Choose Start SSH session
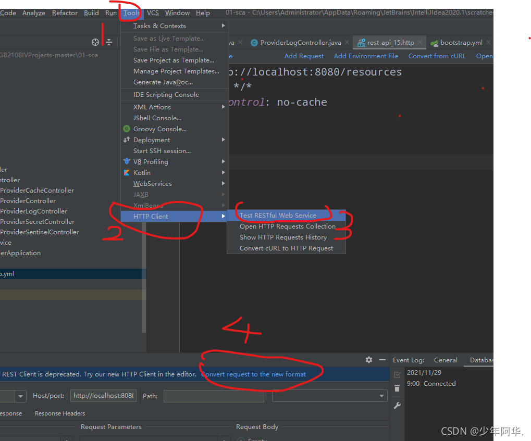 pos(175,150)
